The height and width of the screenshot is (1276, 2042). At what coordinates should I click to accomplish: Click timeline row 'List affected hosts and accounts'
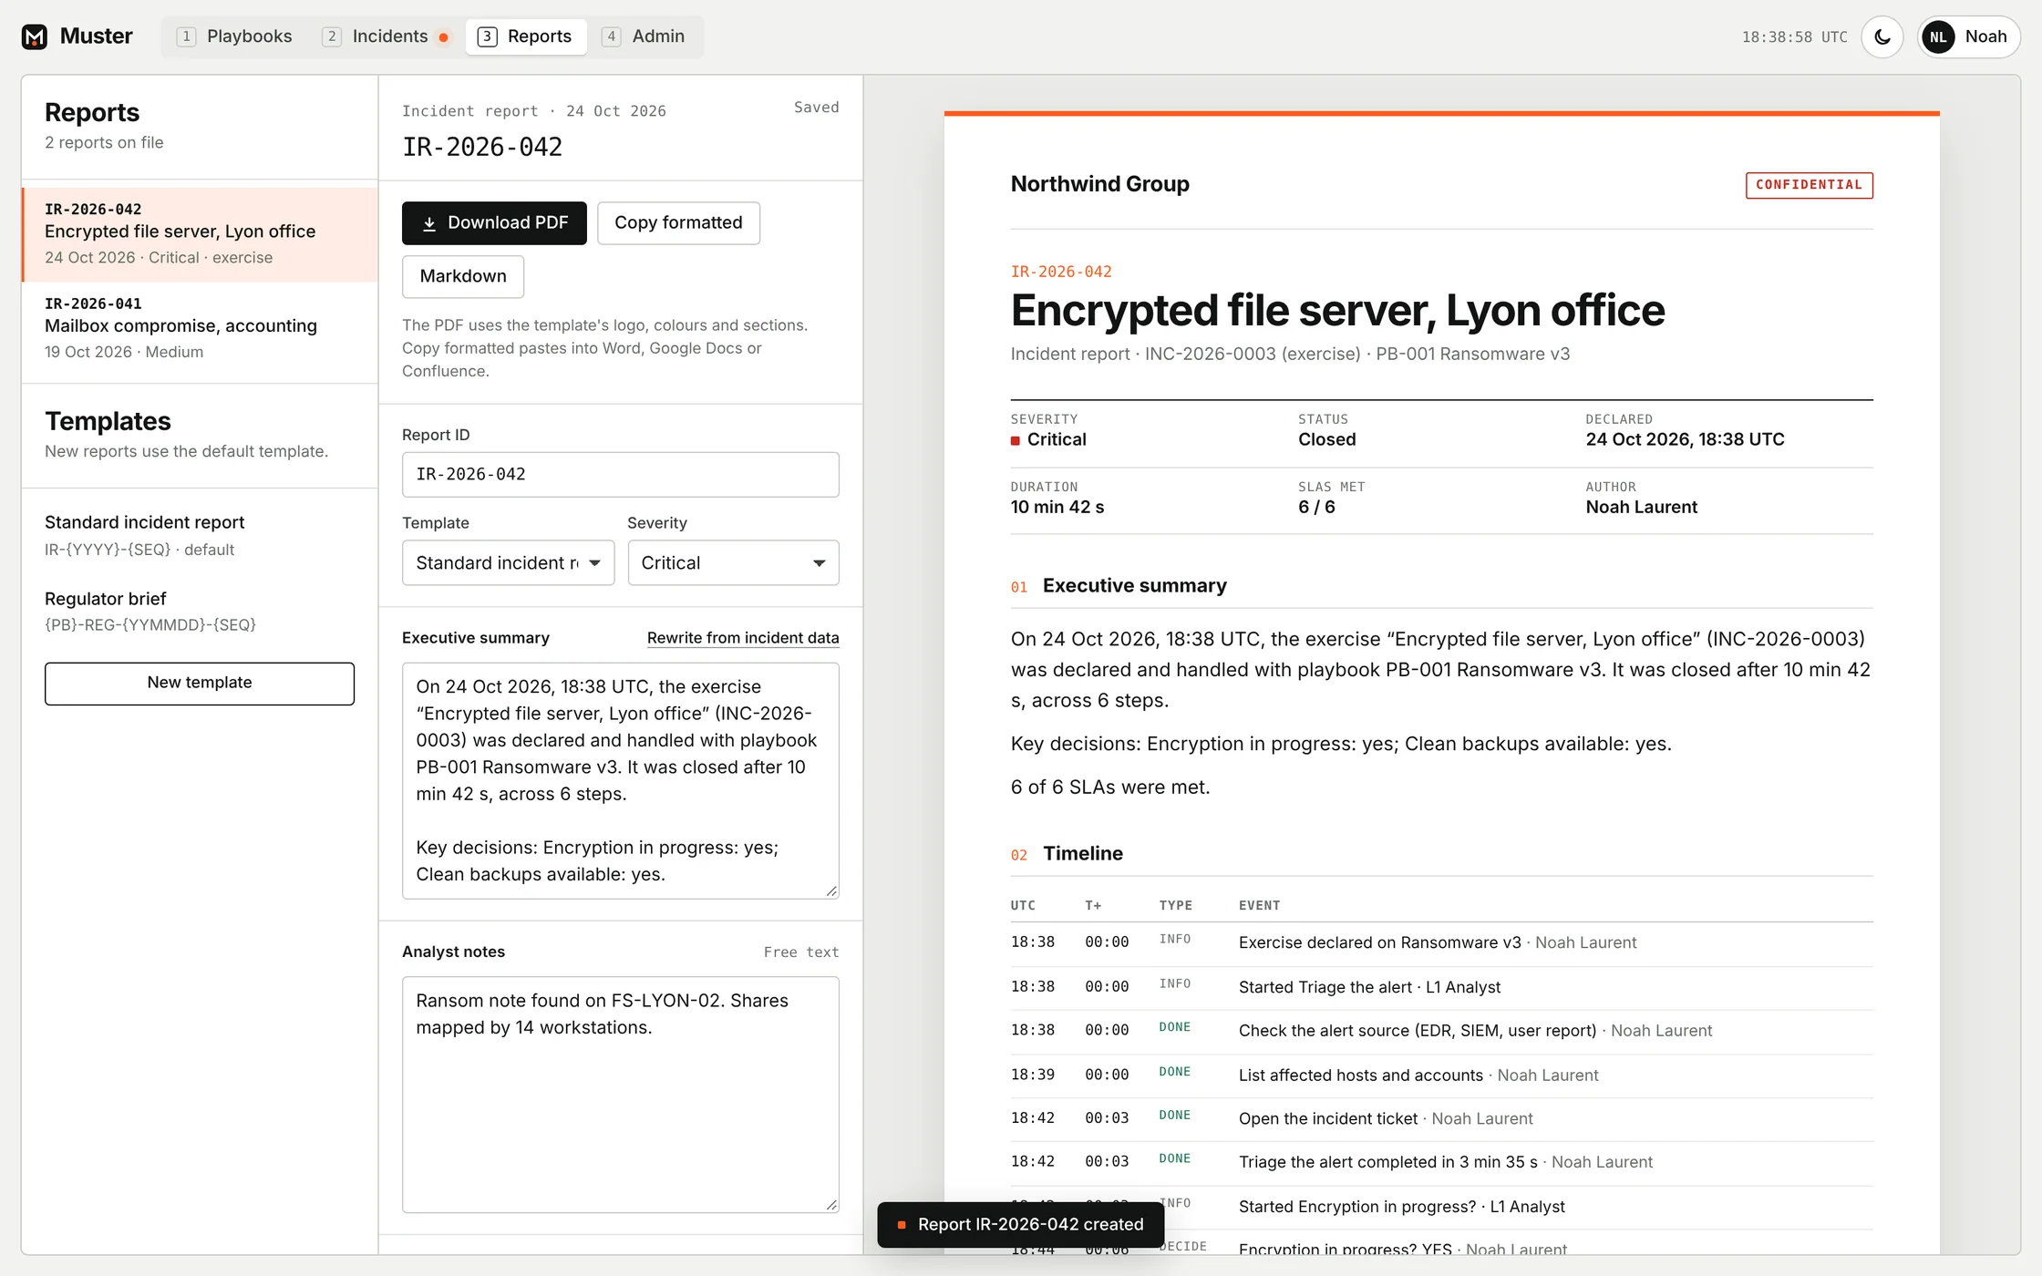[1441, 1075]
